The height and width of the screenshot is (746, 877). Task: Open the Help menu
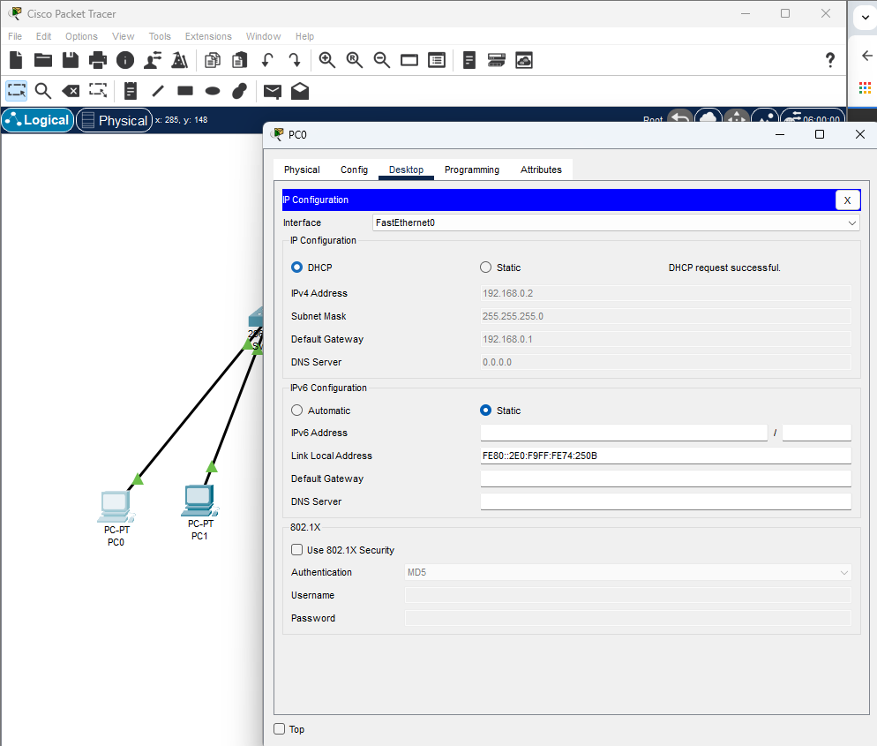[304, 36]
